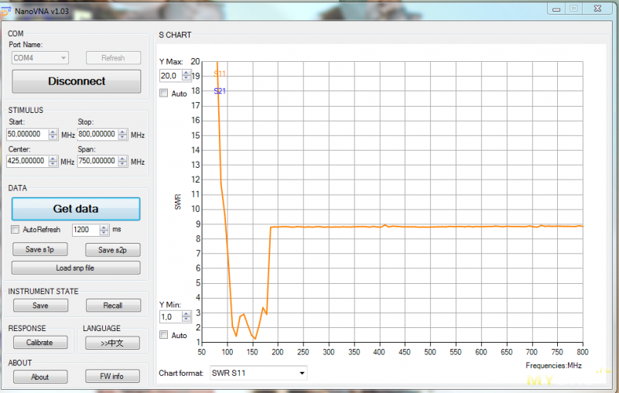Expand the COM4 port name dropdown
The image size is (619, 393).
[x=40, y=58]
